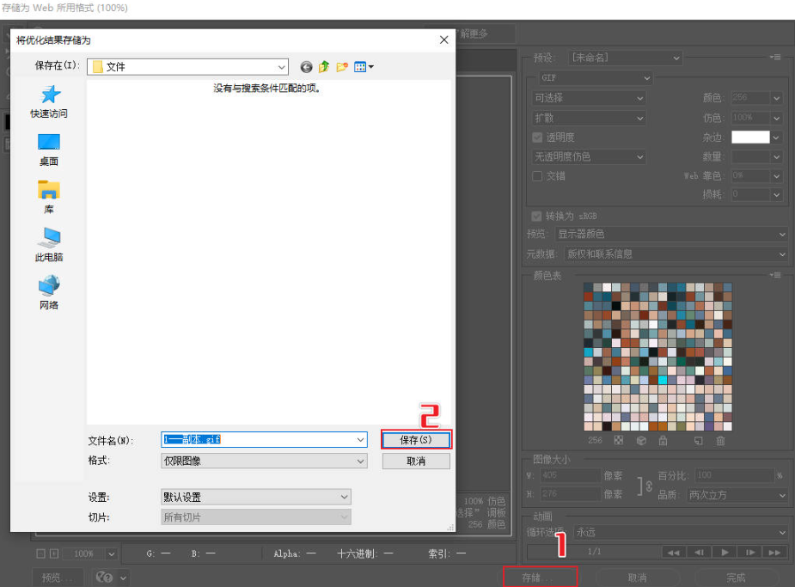Click the white 杂边 matte color swatch

point(749,138)
